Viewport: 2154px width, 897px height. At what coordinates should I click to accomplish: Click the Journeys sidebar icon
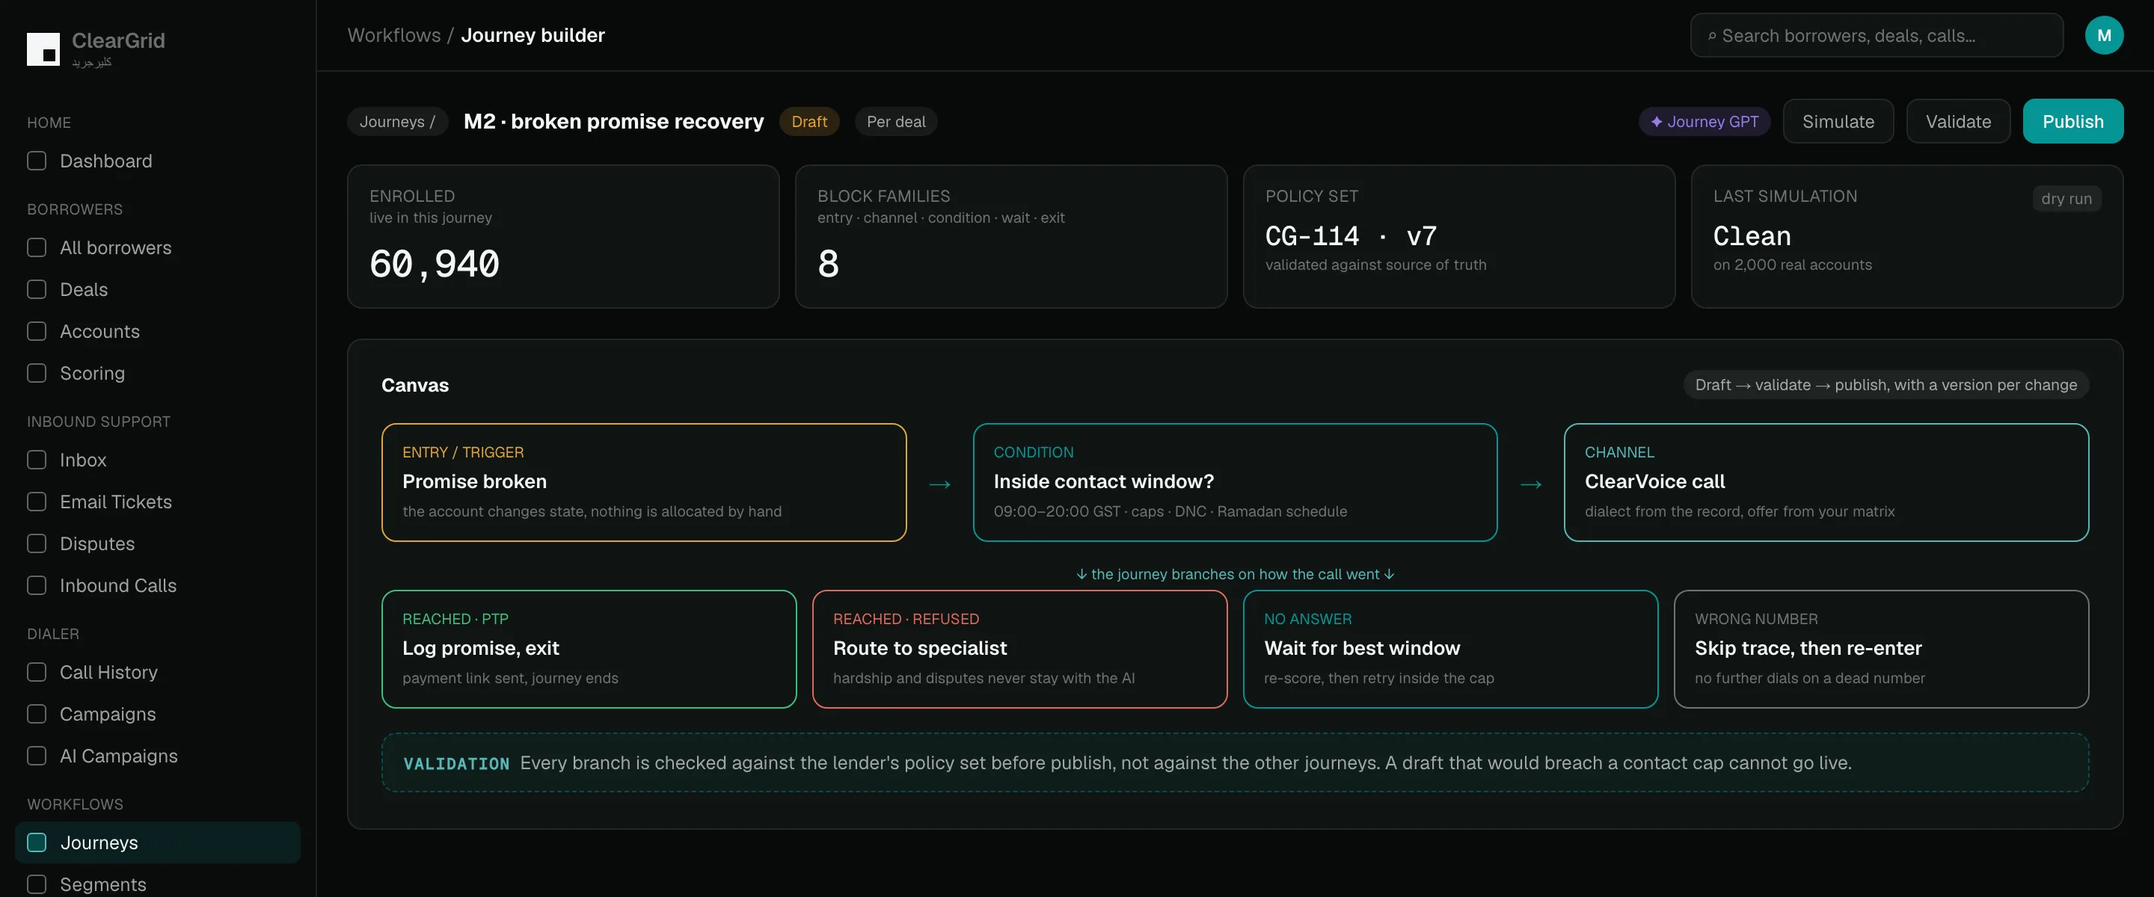click(x=37, y=842)
